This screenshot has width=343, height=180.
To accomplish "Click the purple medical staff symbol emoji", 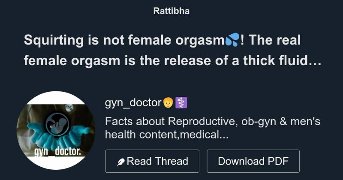I will tap(181, 102).
